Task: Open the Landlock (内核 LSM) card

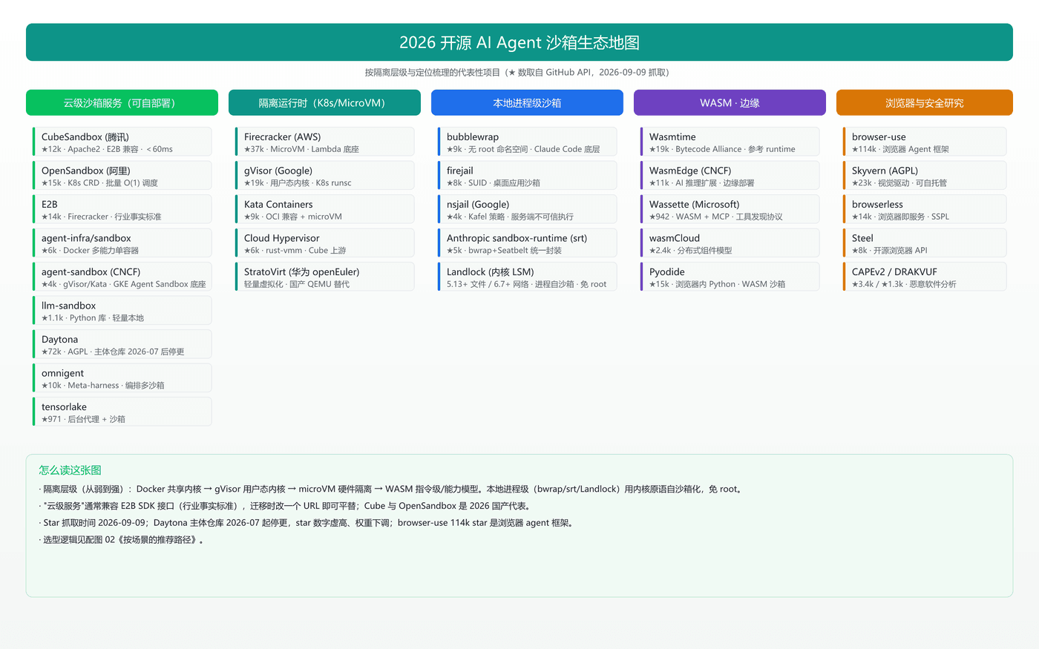Action: coord(527,277)
